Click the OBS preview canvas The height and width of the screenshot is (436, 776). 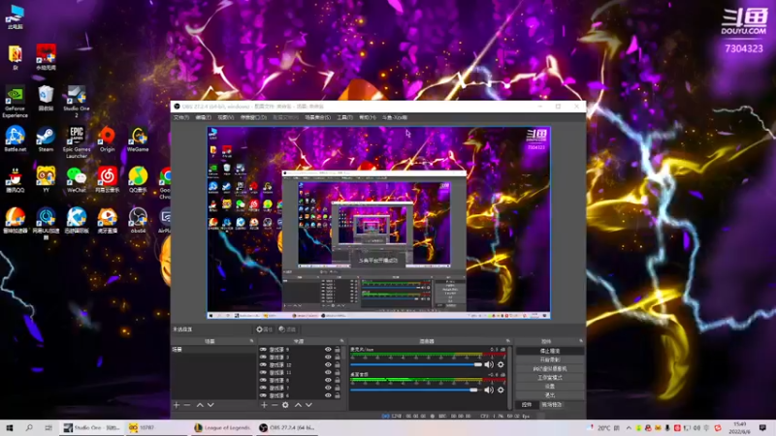(x=378, y=223)
